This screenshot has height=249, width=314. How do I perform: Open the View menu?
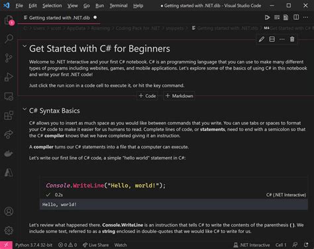point(73,6)
